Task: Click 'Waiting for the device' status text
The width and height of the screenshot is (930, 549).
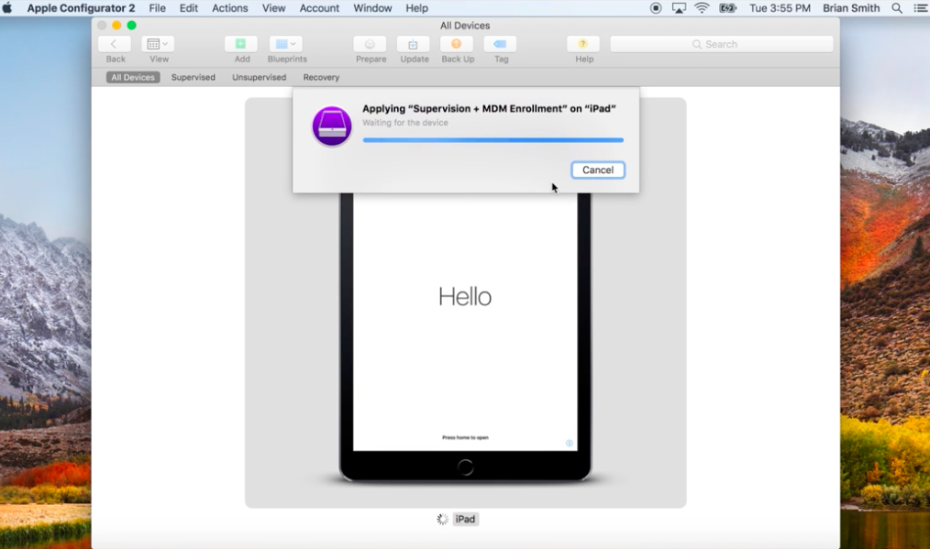Action: click(405, 123)
